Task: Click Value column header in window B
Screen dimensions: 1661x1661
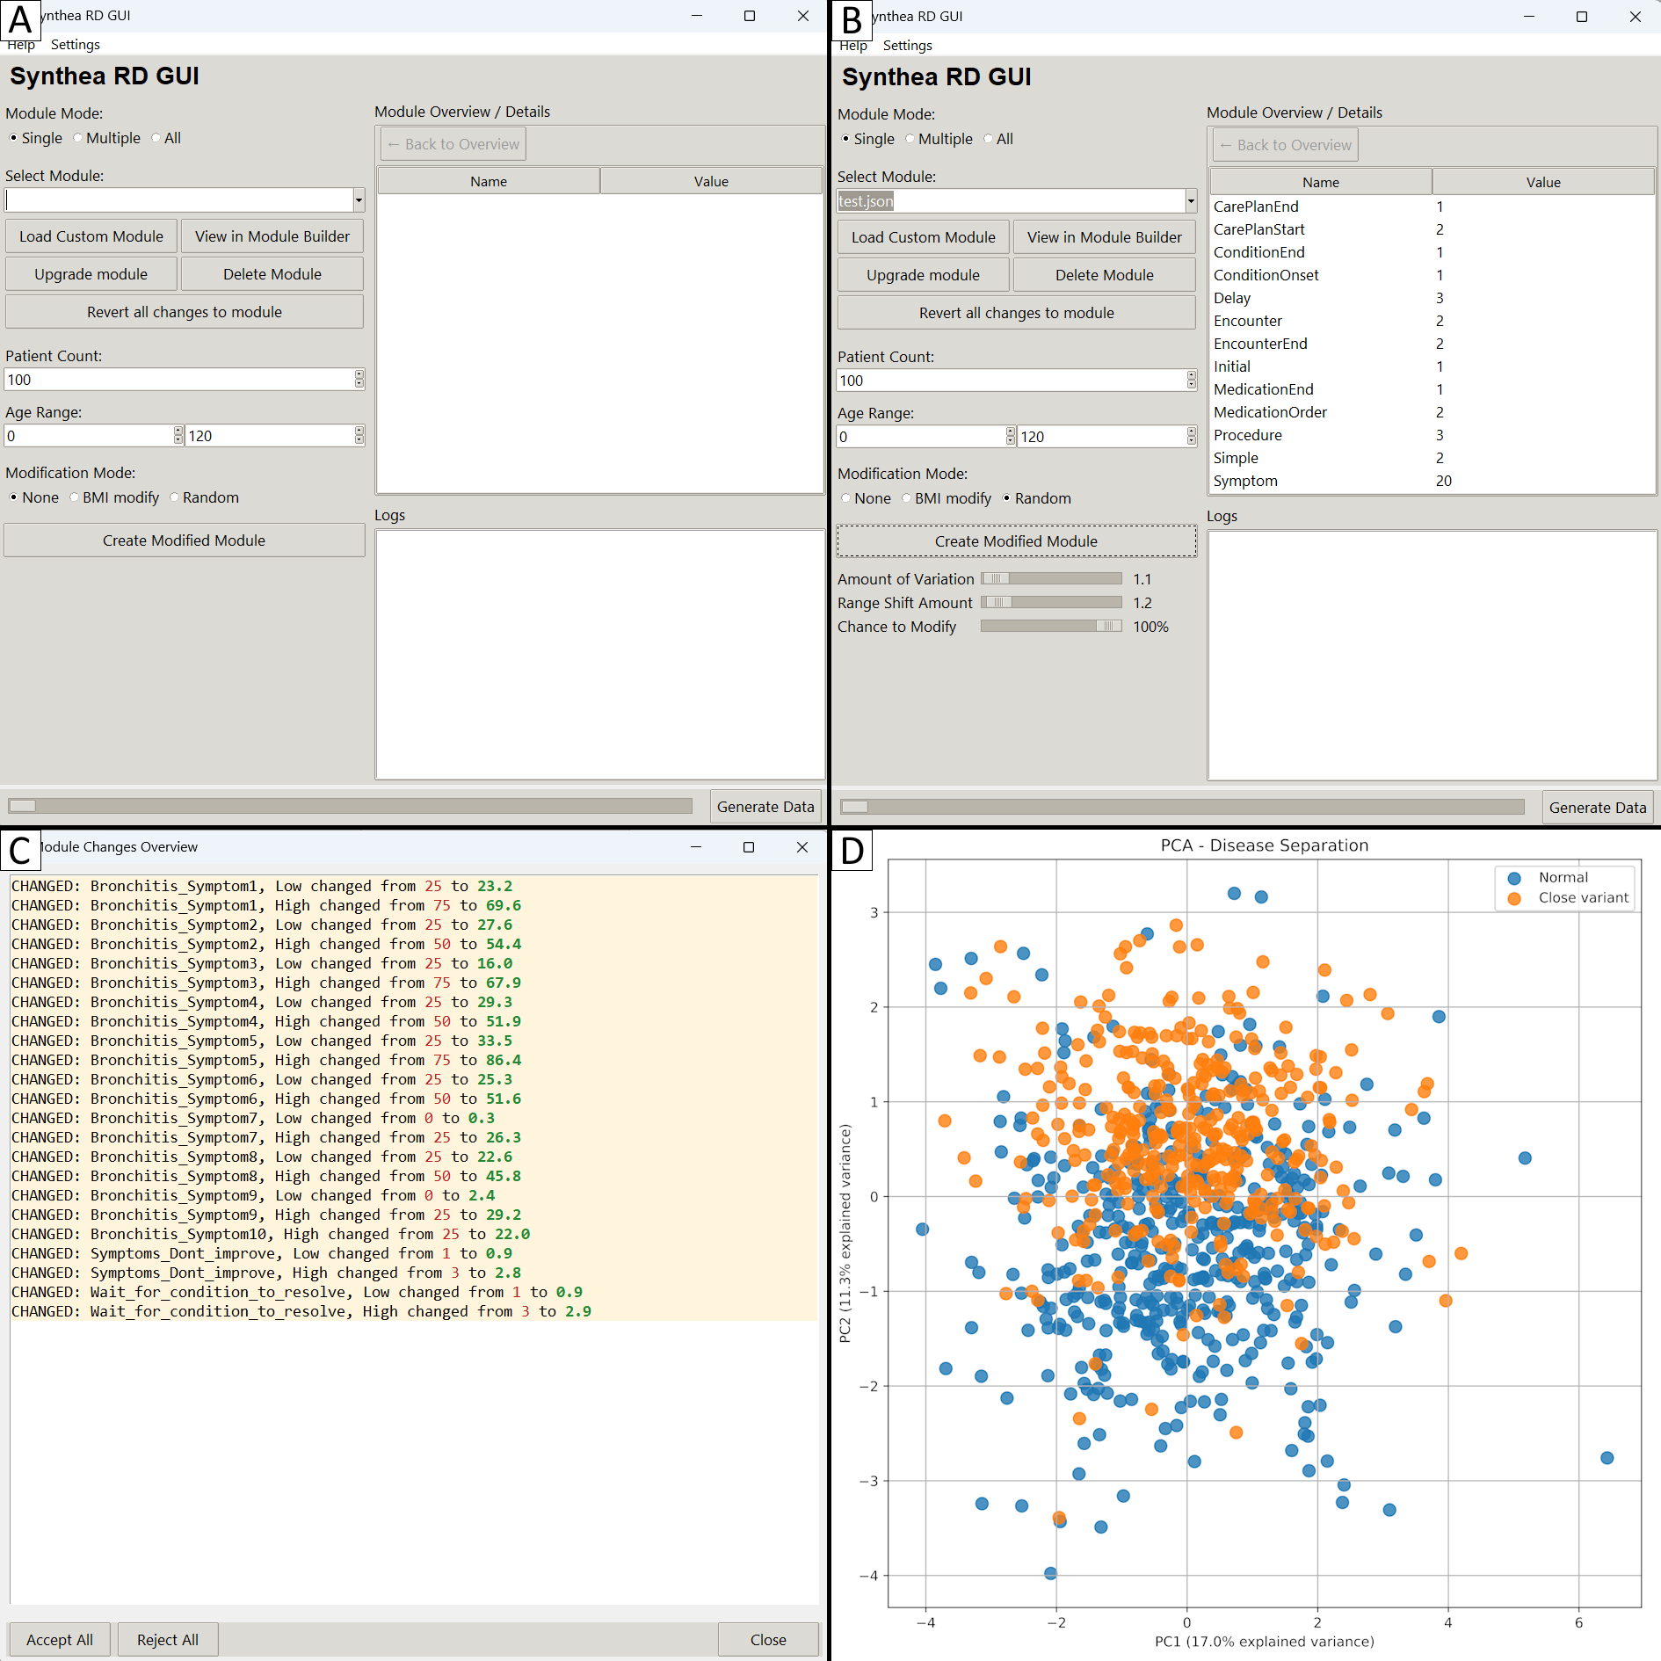Action: click(1543, 182)
